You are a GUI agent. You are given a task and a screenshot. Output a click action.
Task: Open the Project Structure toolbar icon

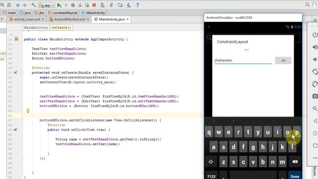coord(120,5)
